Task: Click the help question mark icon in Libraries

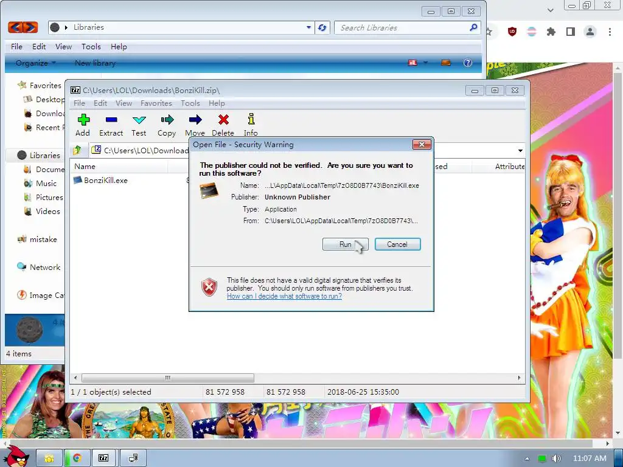Action: pos(468,63)
